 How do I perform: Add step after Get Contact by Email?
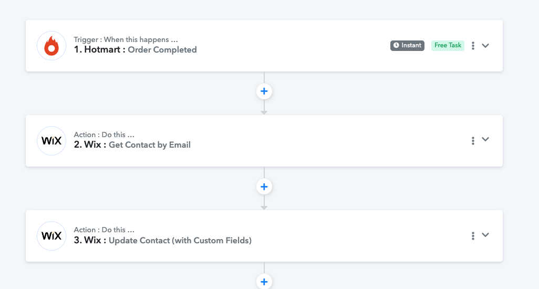coord(264,187)
